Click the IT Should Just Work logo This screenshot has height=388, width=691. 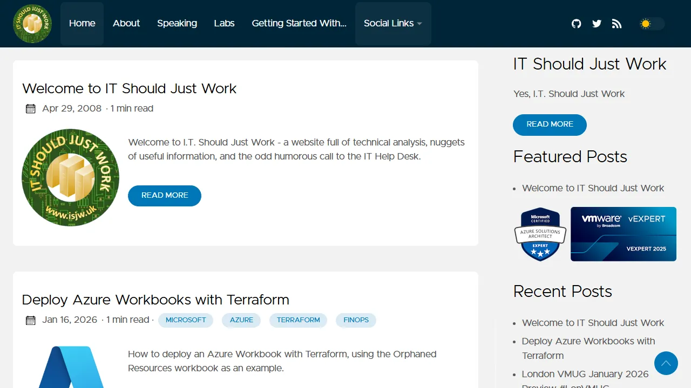pyautogui.click(x=32, y=24)
